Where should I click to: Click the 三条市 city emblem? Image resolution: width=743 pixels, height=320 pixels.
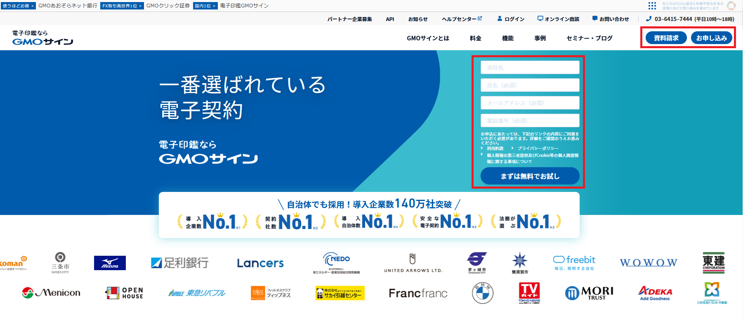point(60,263)
